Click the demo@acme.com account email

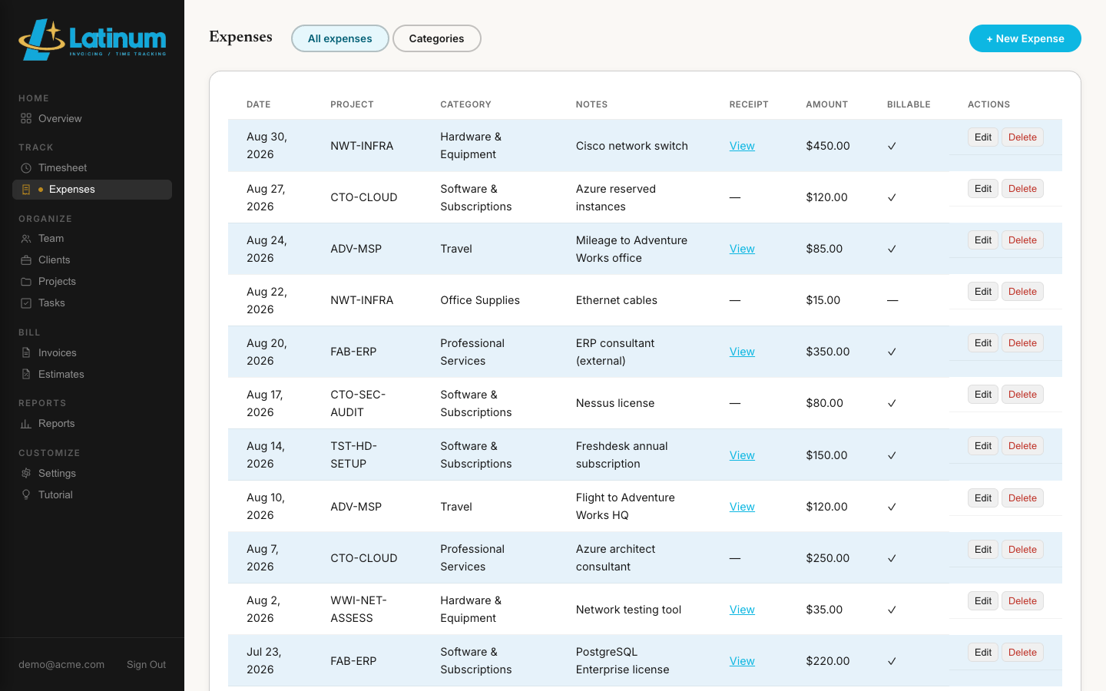tap(61, 665)
